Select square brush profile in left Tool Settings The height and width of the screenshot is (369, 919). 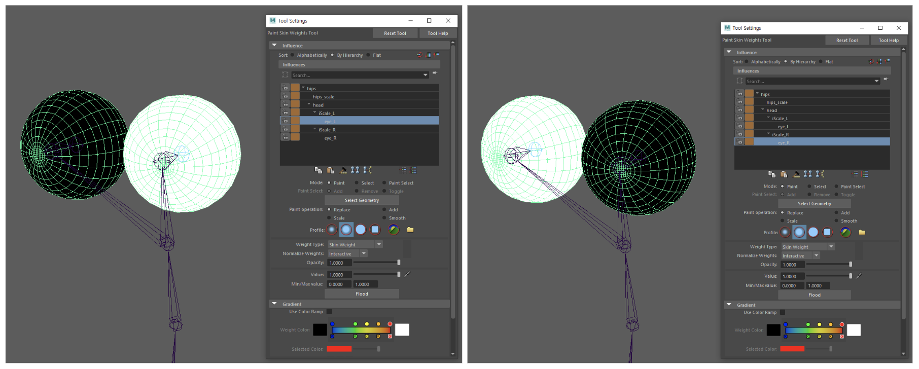coord(375,230)
